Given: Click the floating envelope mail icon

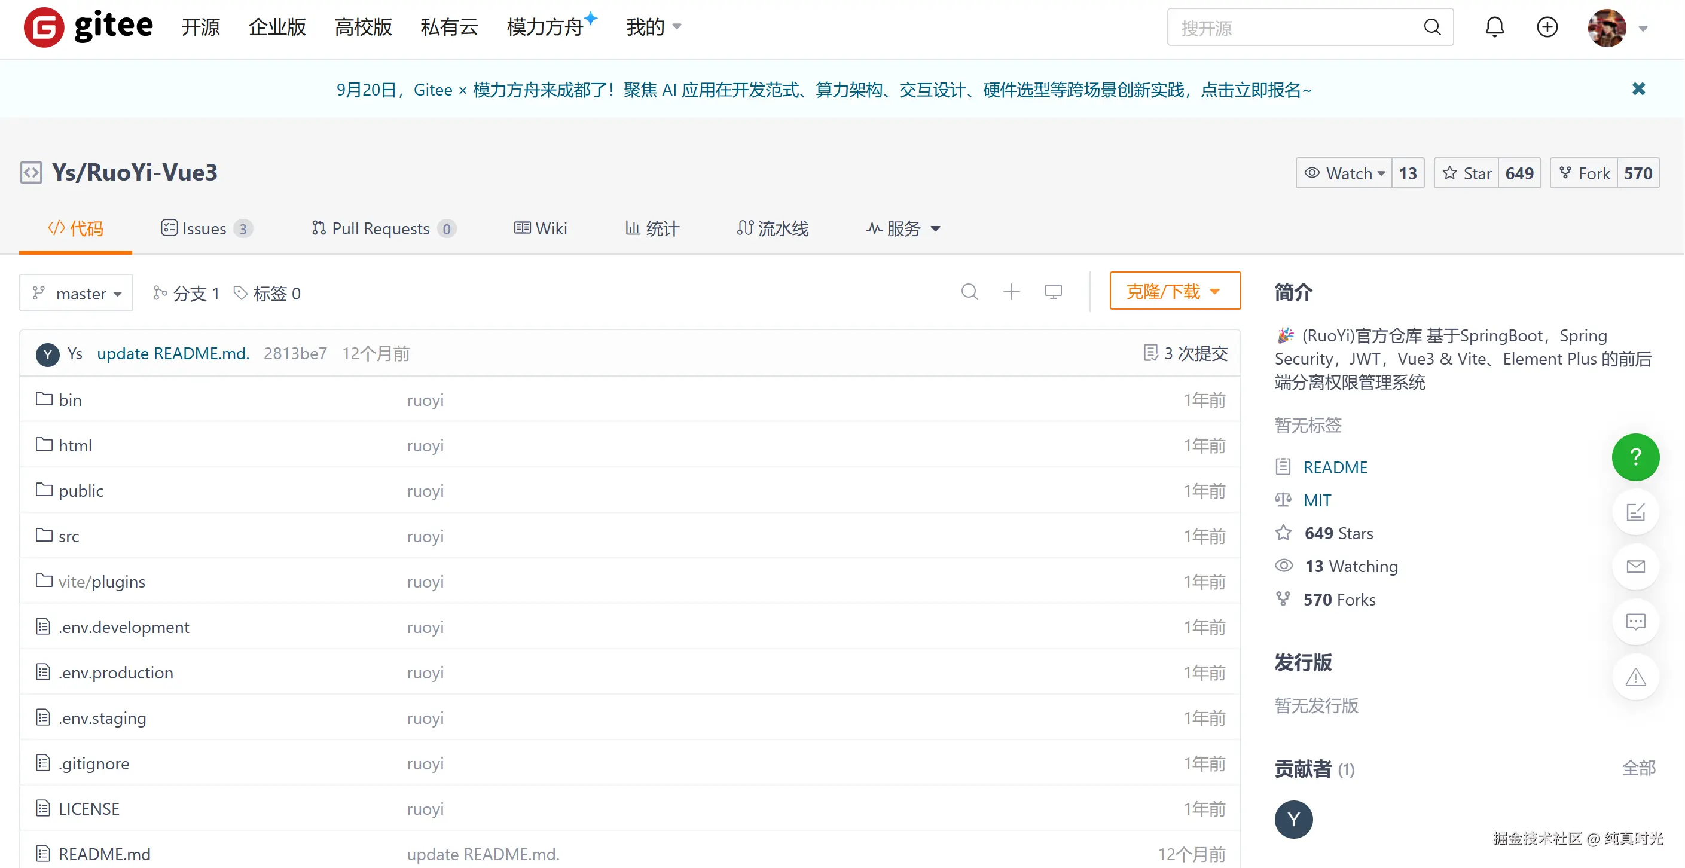Looking at the screenshot, I should (1635, 567).
